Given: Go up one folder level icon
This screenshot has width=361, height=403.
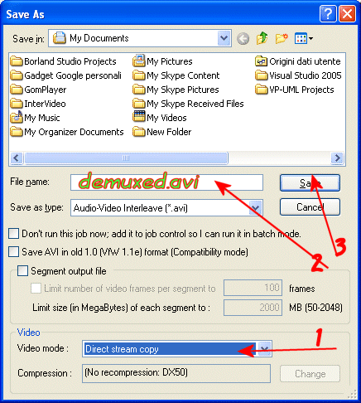Looking at the screenshot, I should pyautogui.click(x=262, y=38).
